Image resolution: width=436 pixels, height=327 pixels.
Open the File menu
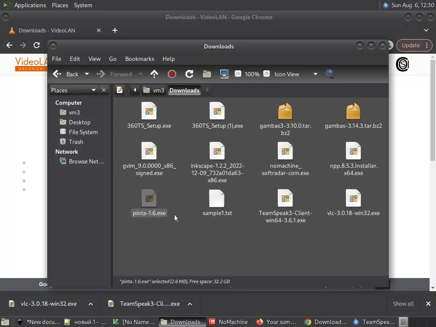(57, 59)
